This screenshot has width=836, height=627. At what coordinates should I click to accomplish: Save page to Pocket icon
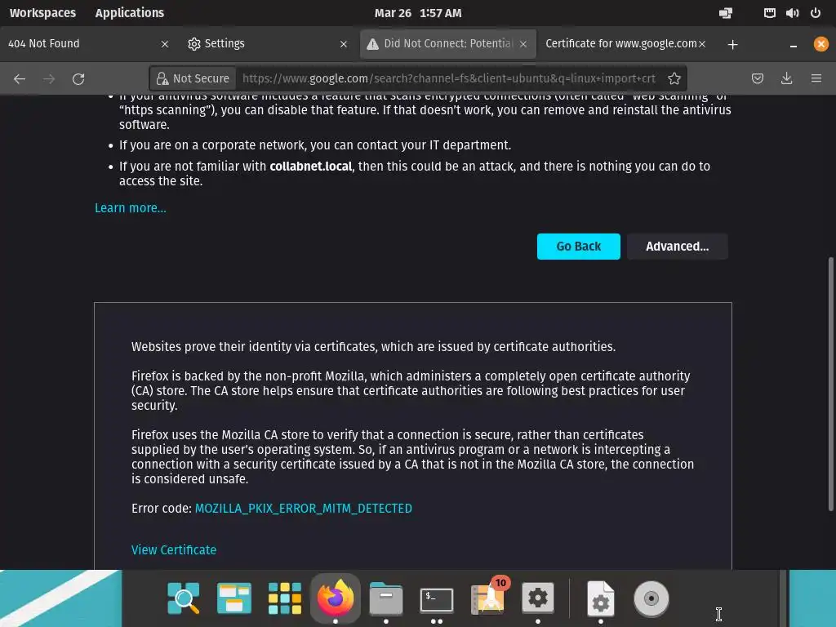click(x=757, y=78)
